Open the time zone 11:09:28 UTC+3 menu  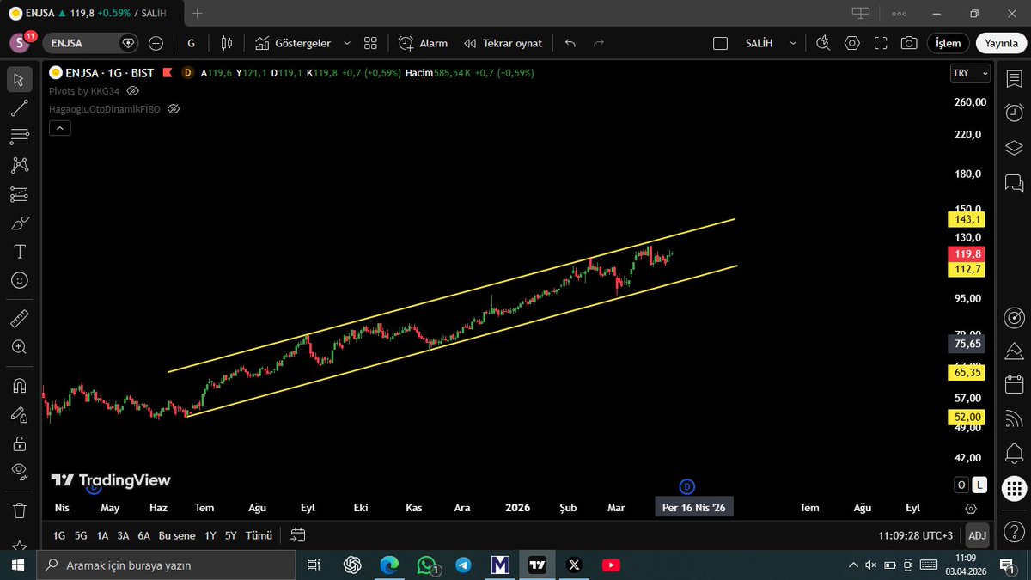(917, 535)
